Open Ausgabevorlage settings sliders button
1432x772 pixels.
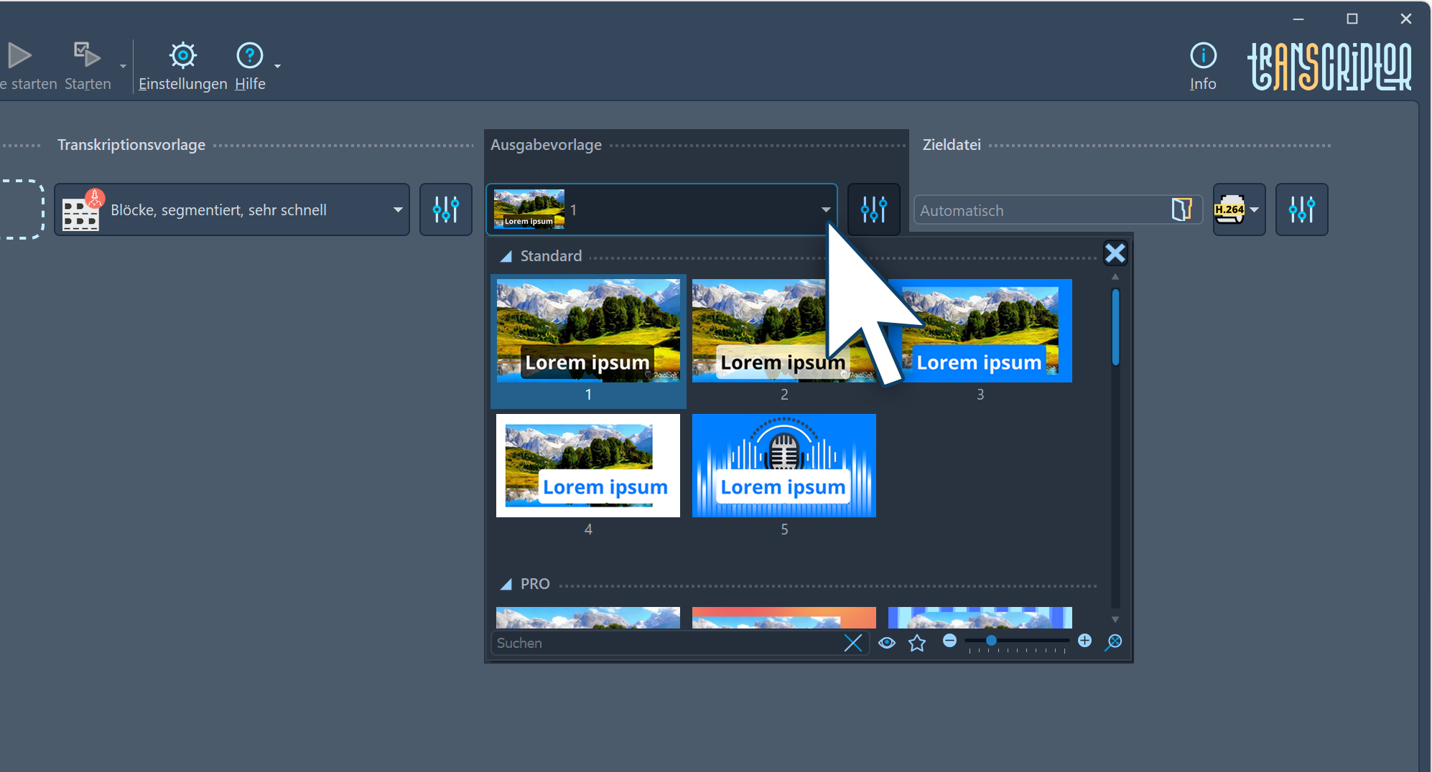click(x=873, y=210)
